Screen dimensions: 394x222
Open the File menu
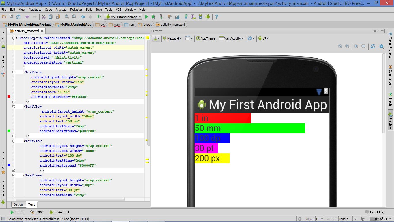point(4,10)
